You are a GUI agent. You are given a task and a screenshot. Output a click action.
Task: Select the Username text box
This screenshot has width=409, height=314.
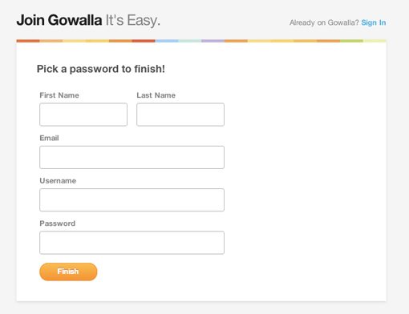[x=132, y=200]
